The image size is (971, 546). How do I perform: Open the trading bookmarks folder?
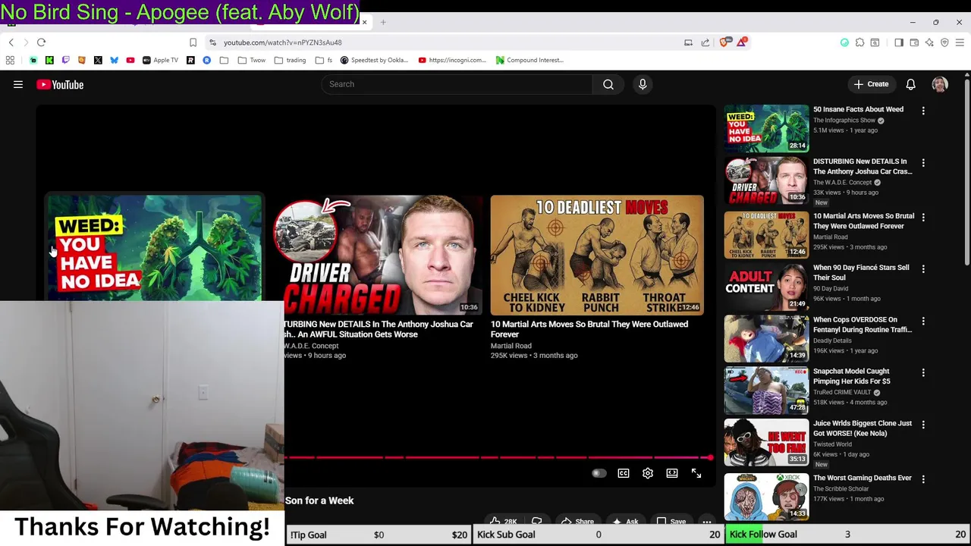point(289,60)
